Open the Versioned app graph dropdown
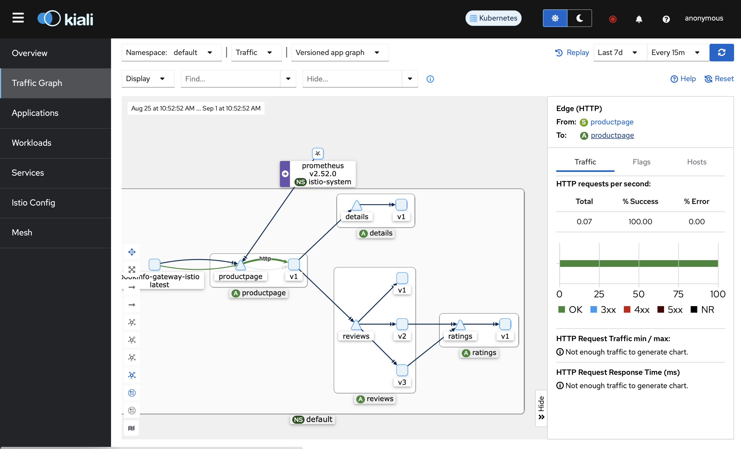The width and height of the screenshot is (741, 449). 340,52
